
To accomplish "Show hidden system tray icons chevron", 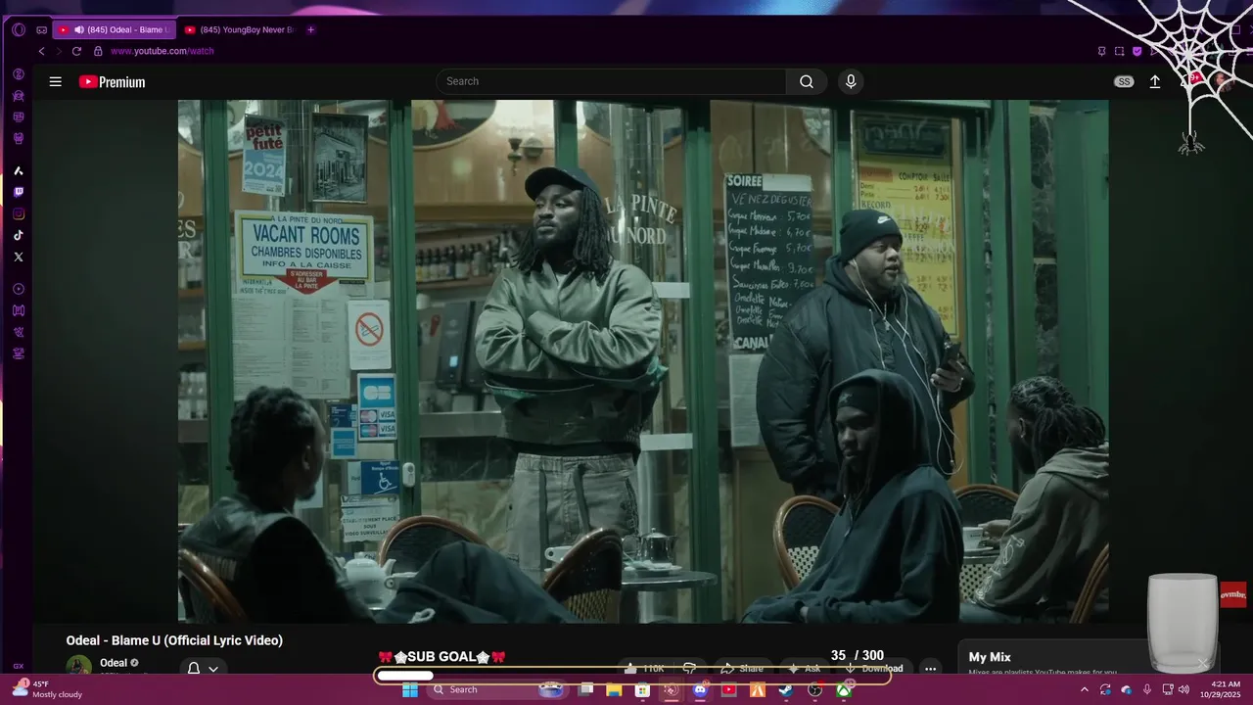I will point(1084,690).
